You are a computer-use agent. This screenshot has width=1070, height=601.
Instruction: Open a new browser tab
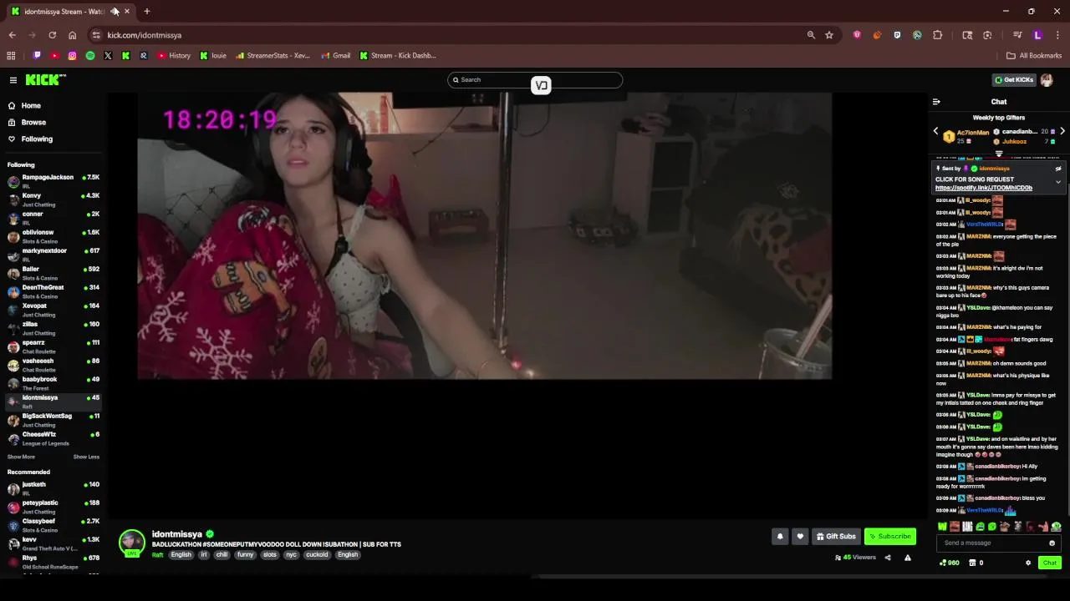click(x=146, y=11)
